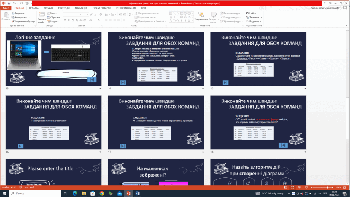Undo the last action
Screen dimensions: 350x197
coord(14,3)
